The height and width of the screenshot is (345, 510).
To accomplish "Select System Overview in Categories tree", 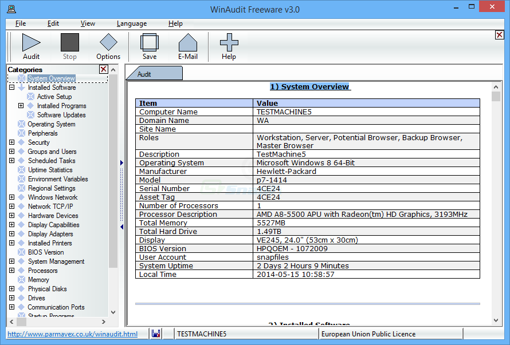I will point(52,78).
